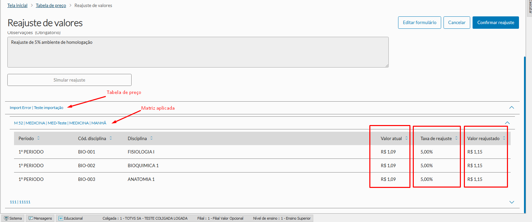Screen dimensions: 532x222
Task: Click R$ 1,15 in the ANATOMIA 1 row
Action: (475, 179)
